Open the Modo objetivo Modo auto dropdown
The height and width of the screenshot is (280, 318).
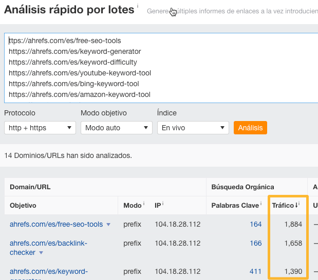click(x=117, y=128)
